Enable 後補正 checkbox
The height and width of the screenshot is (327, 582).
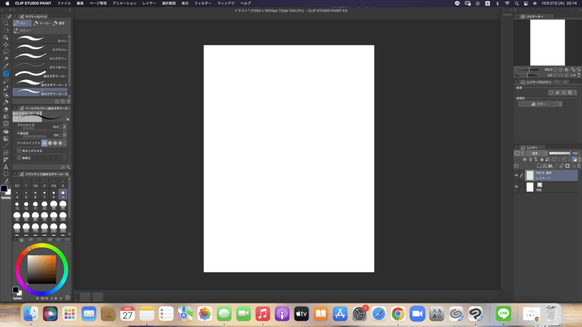pyautogui.click(x=19, y=158)
